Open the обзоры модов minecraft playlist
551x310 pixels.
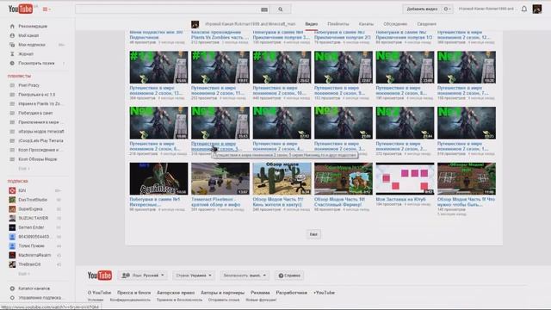coord(41,132)
